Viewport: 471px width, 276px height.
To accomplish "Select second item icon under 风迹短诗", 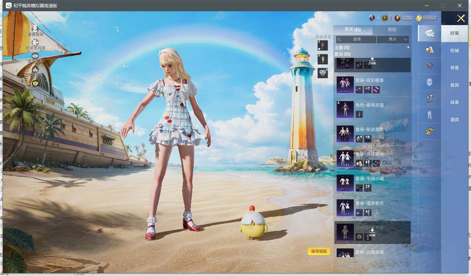I will [x=368, y=163].
